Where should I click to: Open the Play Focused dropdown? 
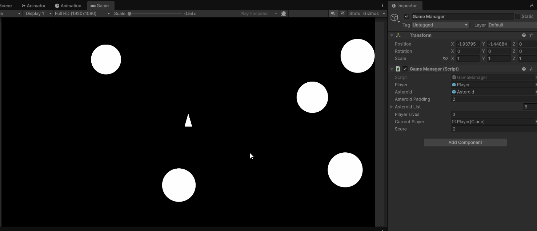click(259, 13)
